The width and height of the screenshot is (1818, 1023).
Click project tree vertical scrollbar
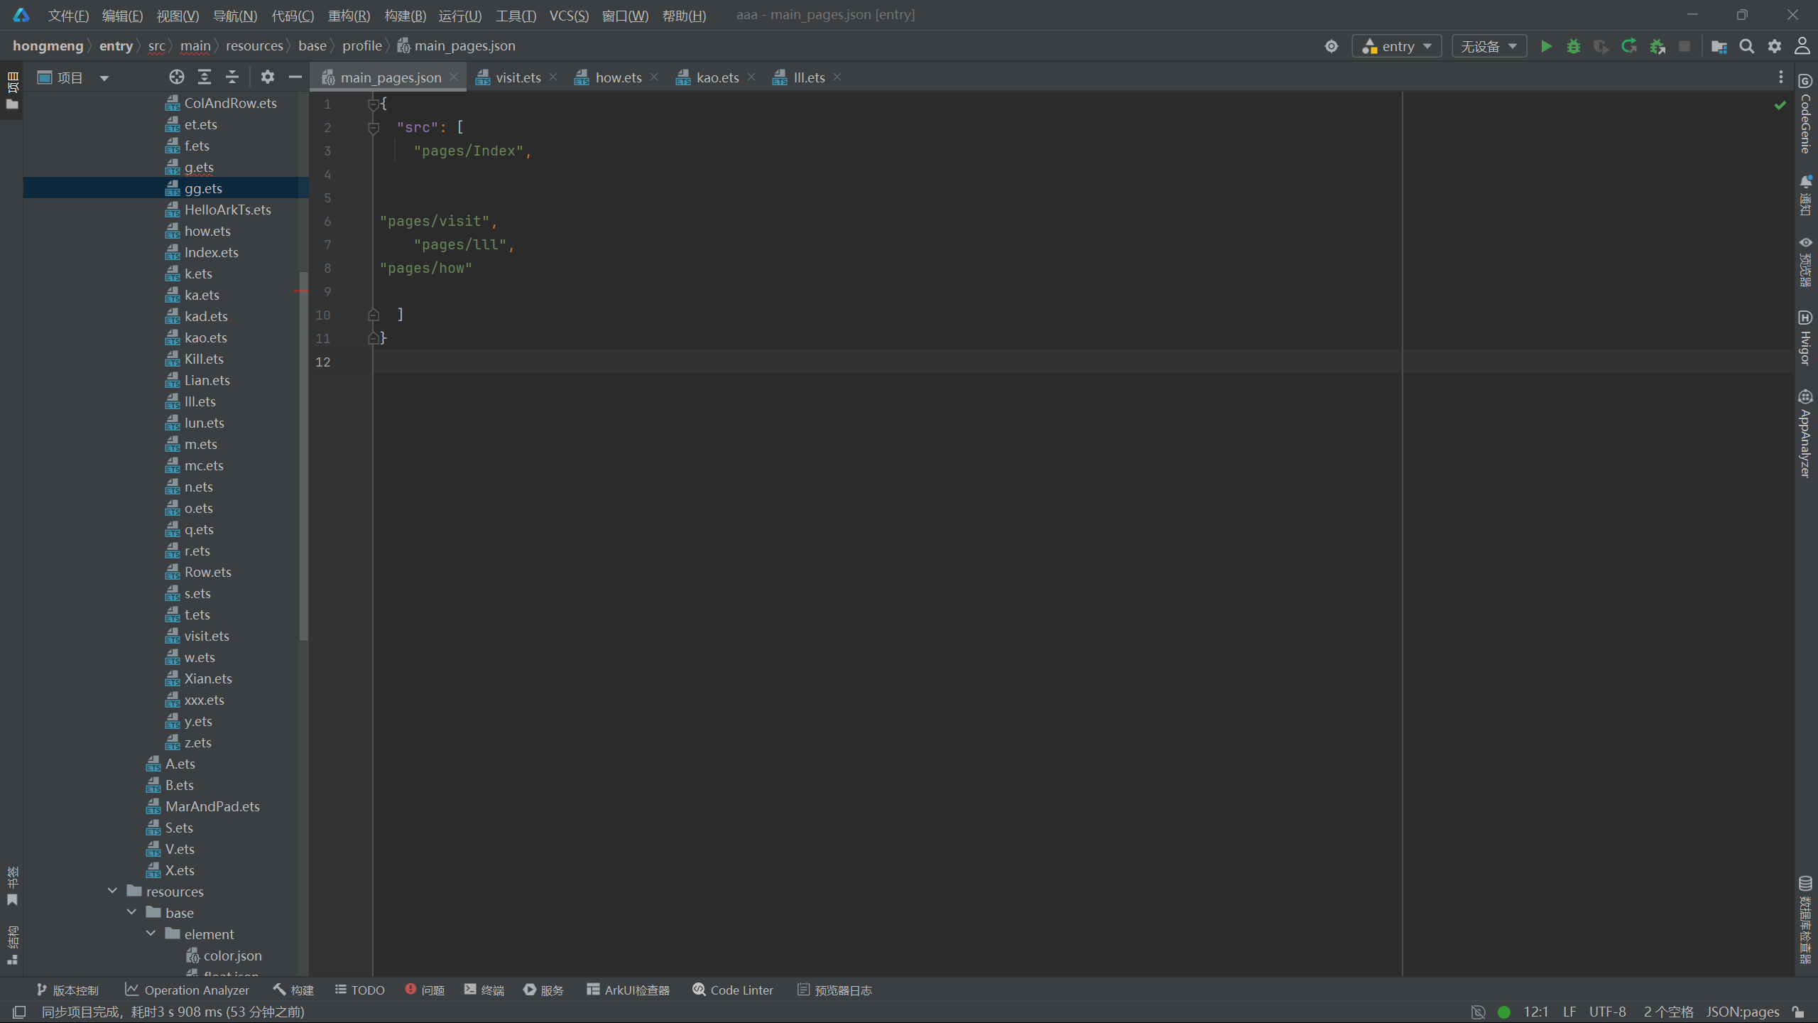coord(304,455)
